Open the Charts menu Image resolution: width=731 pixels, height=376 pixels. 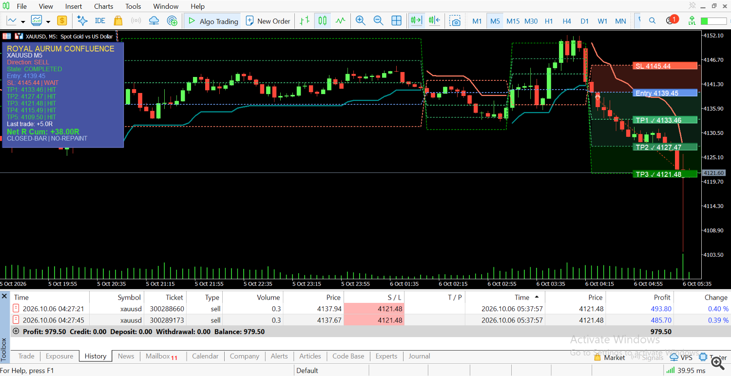coord(103,6)
